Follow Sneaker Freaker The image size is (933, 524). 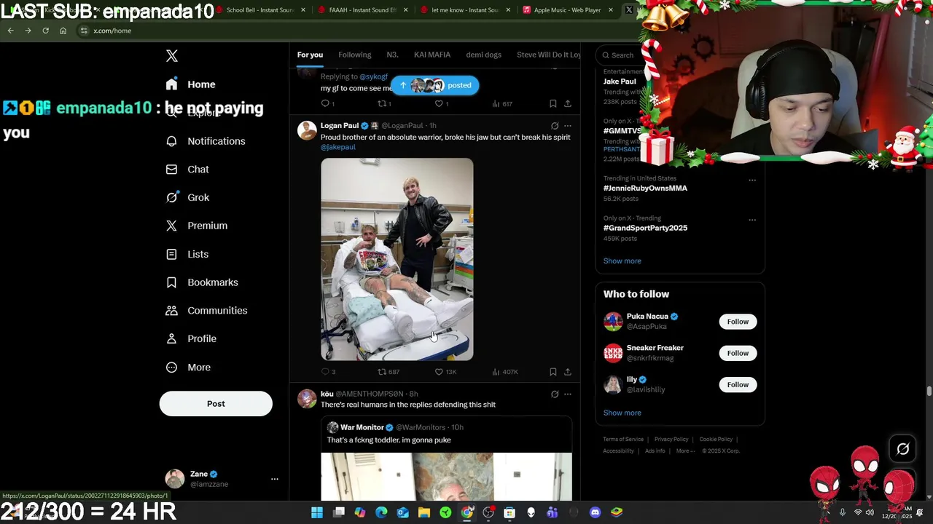pyautogui.click(x=738, y=353)
